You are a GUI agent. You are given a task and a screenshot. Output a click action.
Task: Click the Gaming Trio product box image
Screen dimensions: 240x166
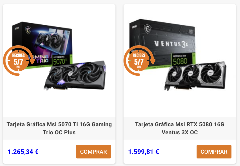tap(42, 45)
